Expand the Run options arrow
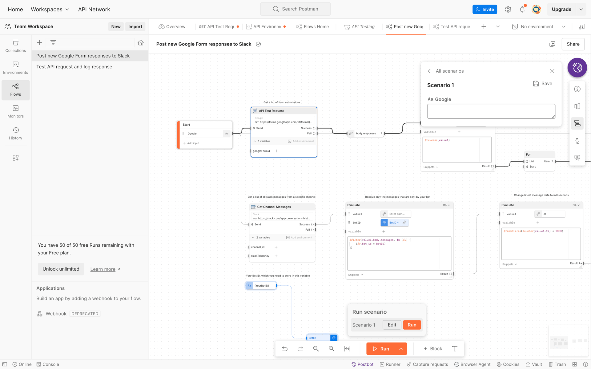This screenshot has width=591, height=369. pyautogui.click(x=401, y=349)
